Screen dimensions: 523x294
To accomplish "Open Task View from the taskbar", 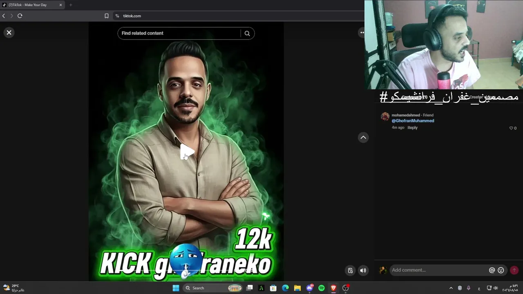I will pos(250,288).
